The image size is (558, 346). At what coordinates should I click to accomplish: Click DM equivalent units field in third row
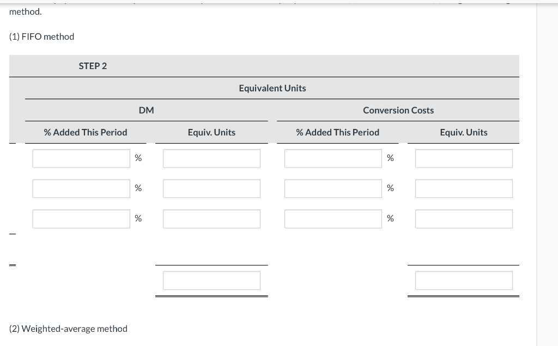(212, 219)
